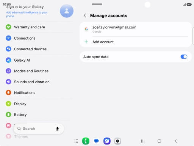Tap the Search settings field
194x146 pixels.
39,129
